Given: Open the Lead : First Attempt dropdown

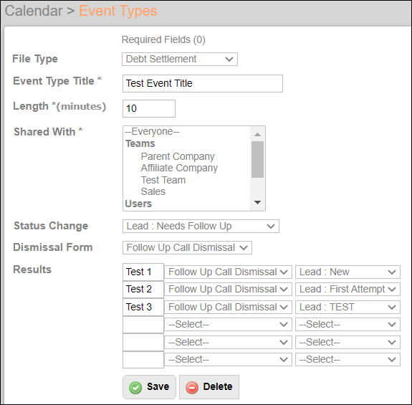Looking at the screenshot, I should coord(348,289).
